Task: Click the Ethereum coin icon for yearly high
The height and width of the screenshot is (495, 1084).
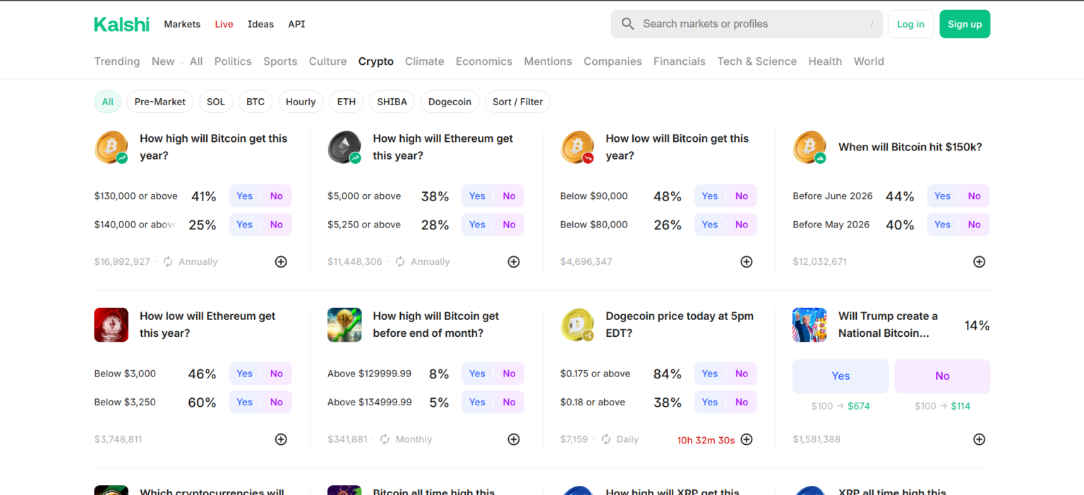Action: coord(344,148)
